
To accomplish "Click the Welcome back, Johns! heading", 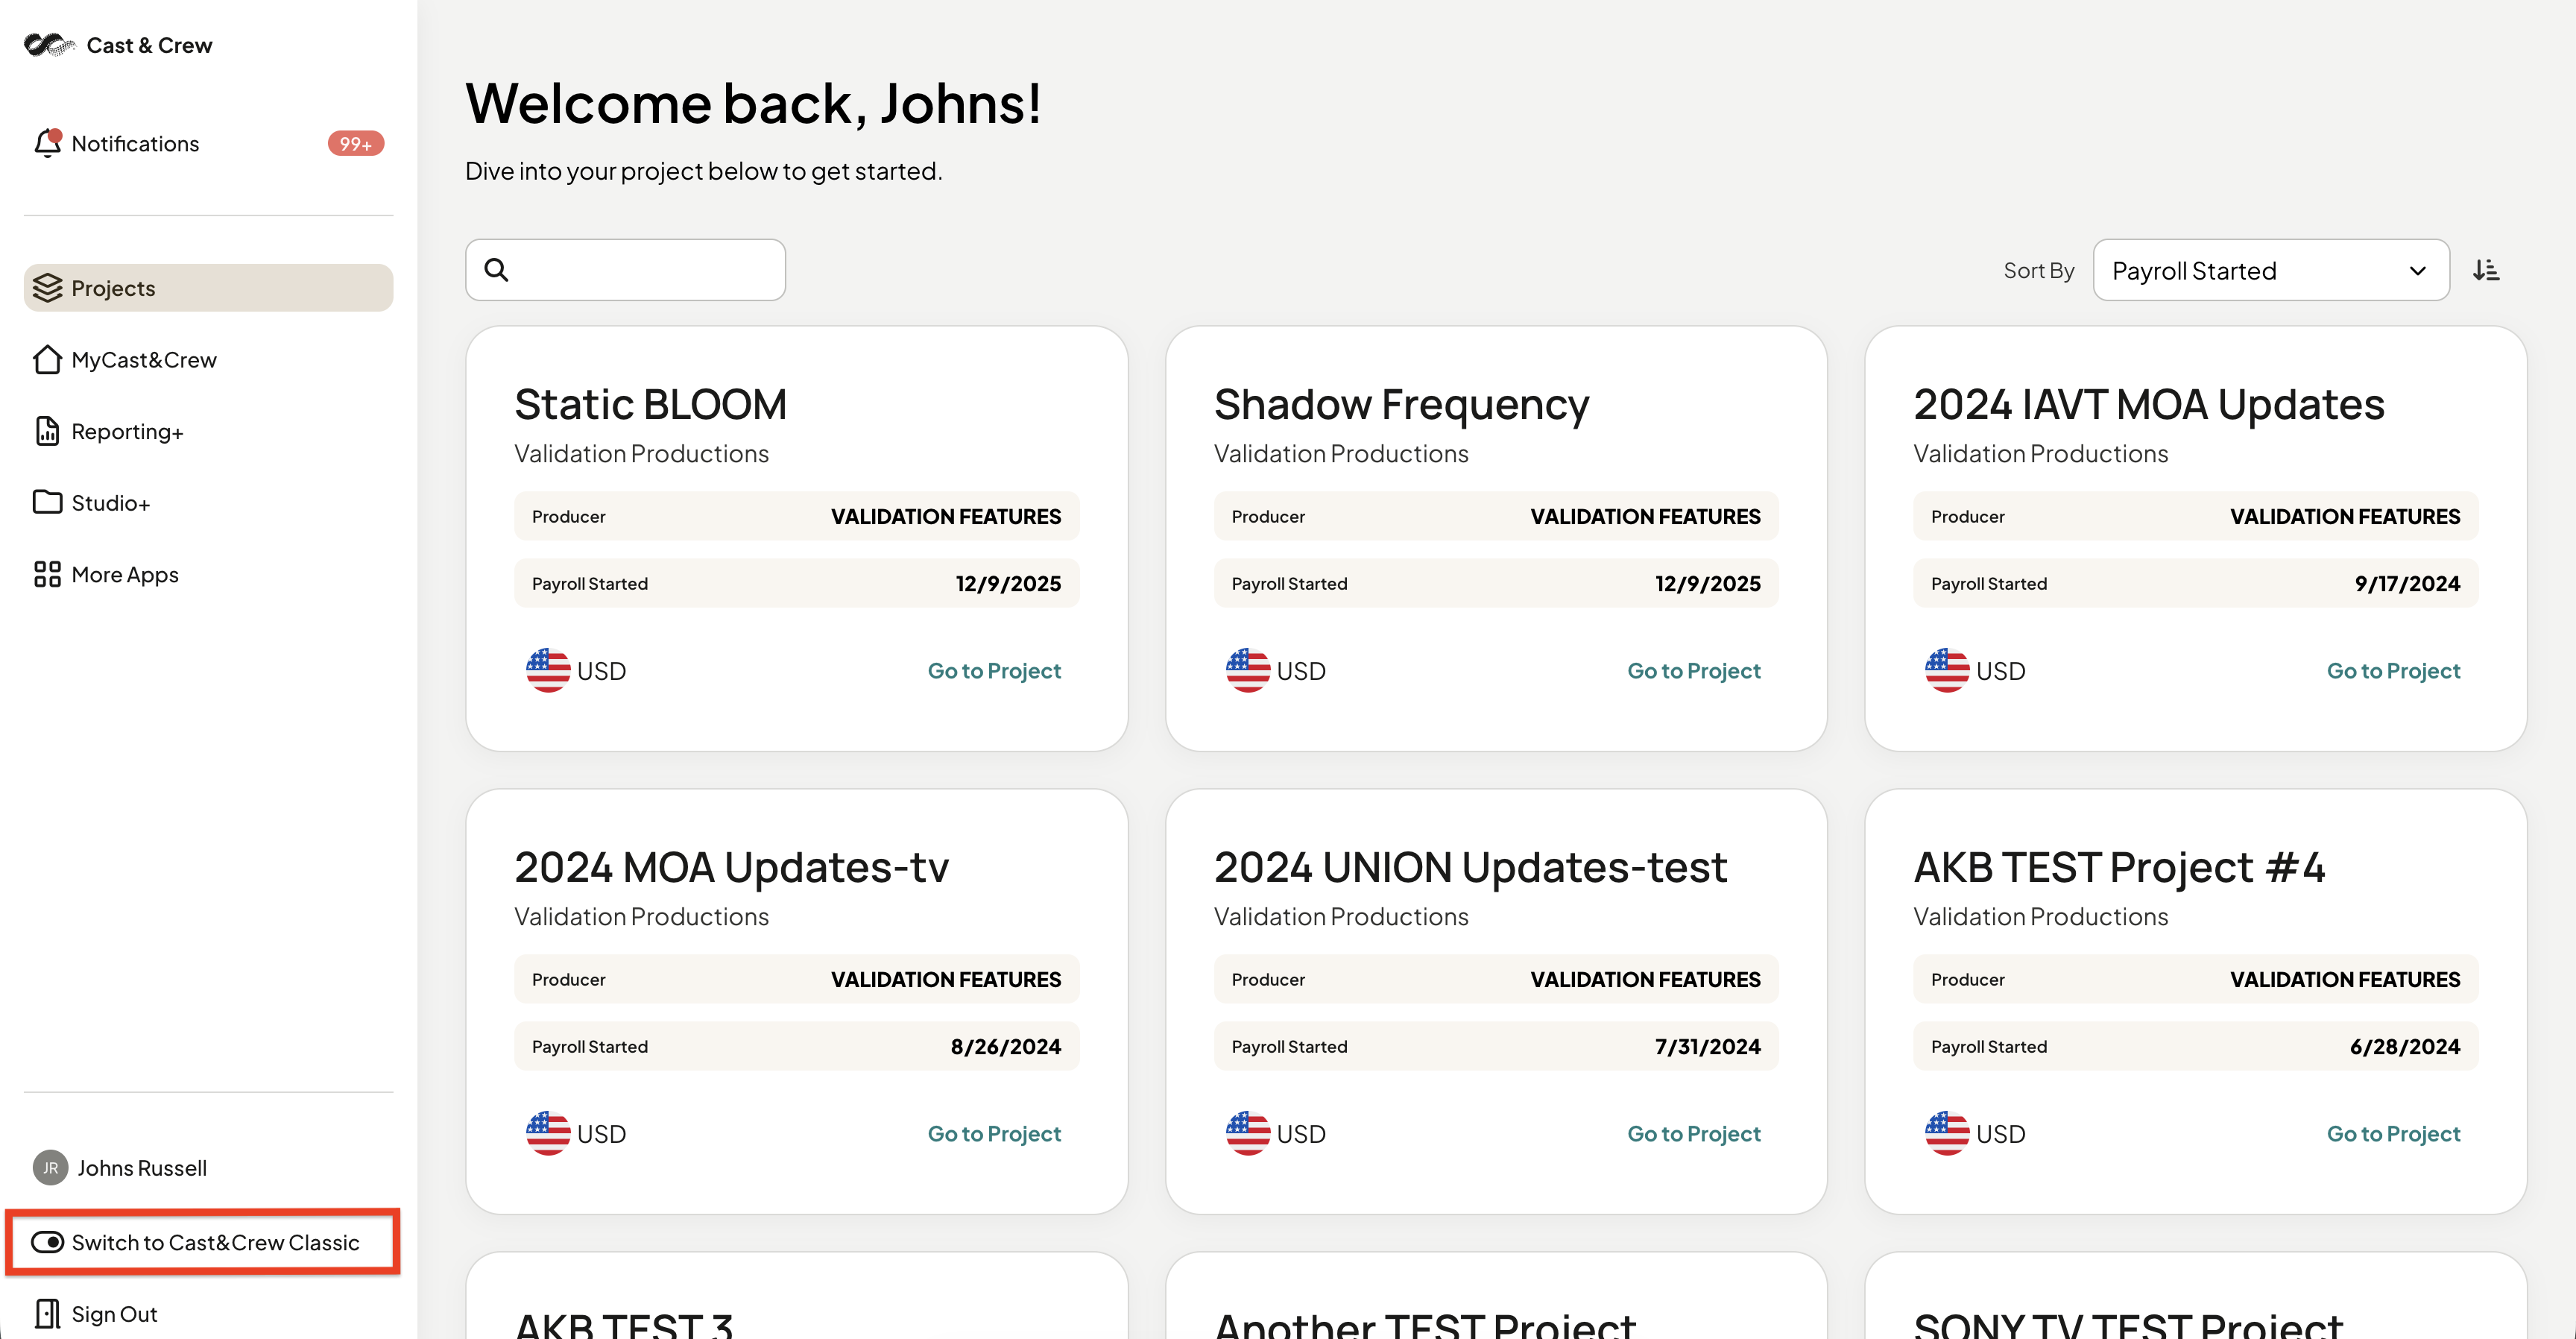I will point(753,104).
